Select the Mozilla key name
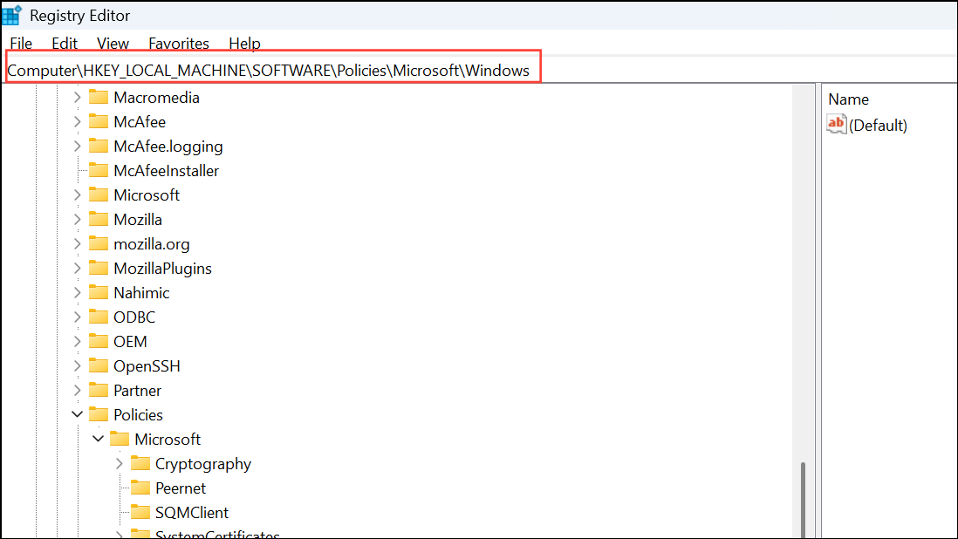The height and width of the screenshot is (539, 958). coord(138,220)
